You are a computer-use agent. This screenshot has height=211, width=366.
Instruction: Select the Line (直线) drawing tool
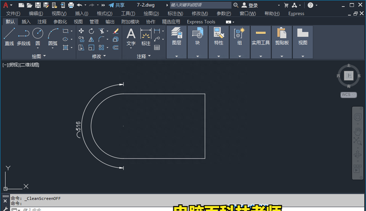9,36
